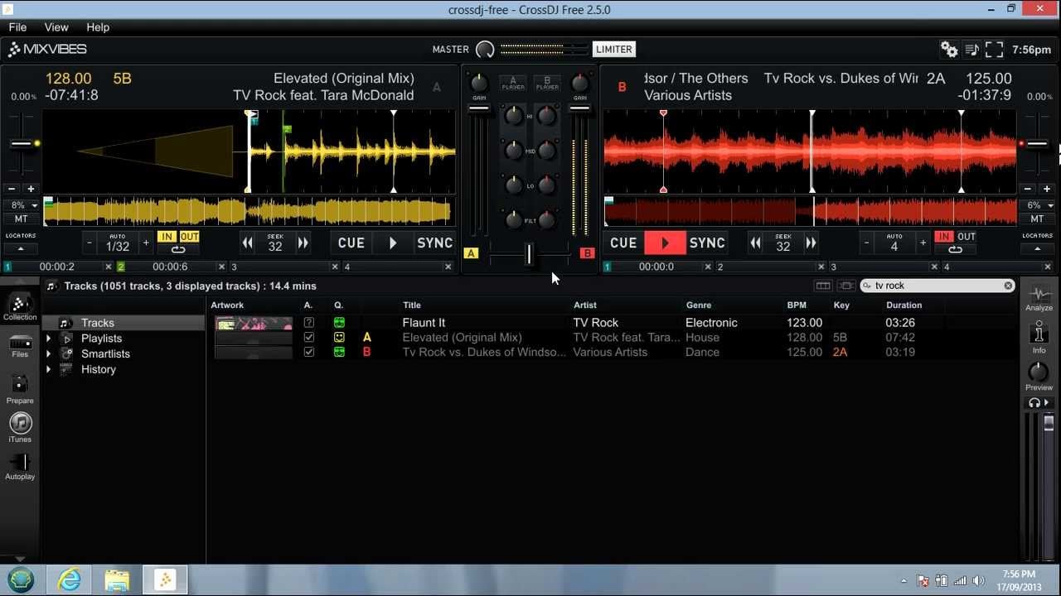Open the Autoplay sidebar panel
The width and height of the screenshot is (1061, 596).
pyautogui.click(x=20, y=467)
